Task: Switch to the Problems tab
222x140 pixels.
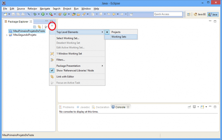Action: [66, 107]
